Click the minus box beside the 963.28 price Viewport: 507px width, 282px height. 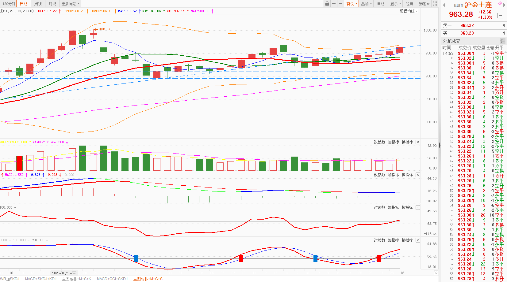(500, 16)
